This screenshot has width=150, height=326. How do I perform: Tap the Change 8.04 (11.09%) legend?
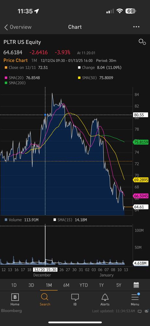click(100, 67)
